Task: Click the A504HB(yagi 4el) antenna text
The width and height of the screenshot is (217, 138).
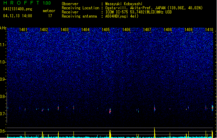Action: pos(122,16)
